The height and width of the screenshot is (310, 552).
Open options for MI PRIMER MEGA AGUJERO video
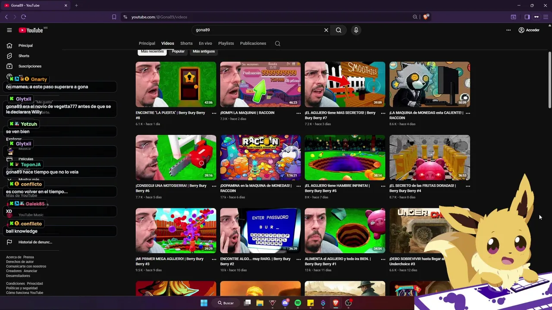pos(214,260)
